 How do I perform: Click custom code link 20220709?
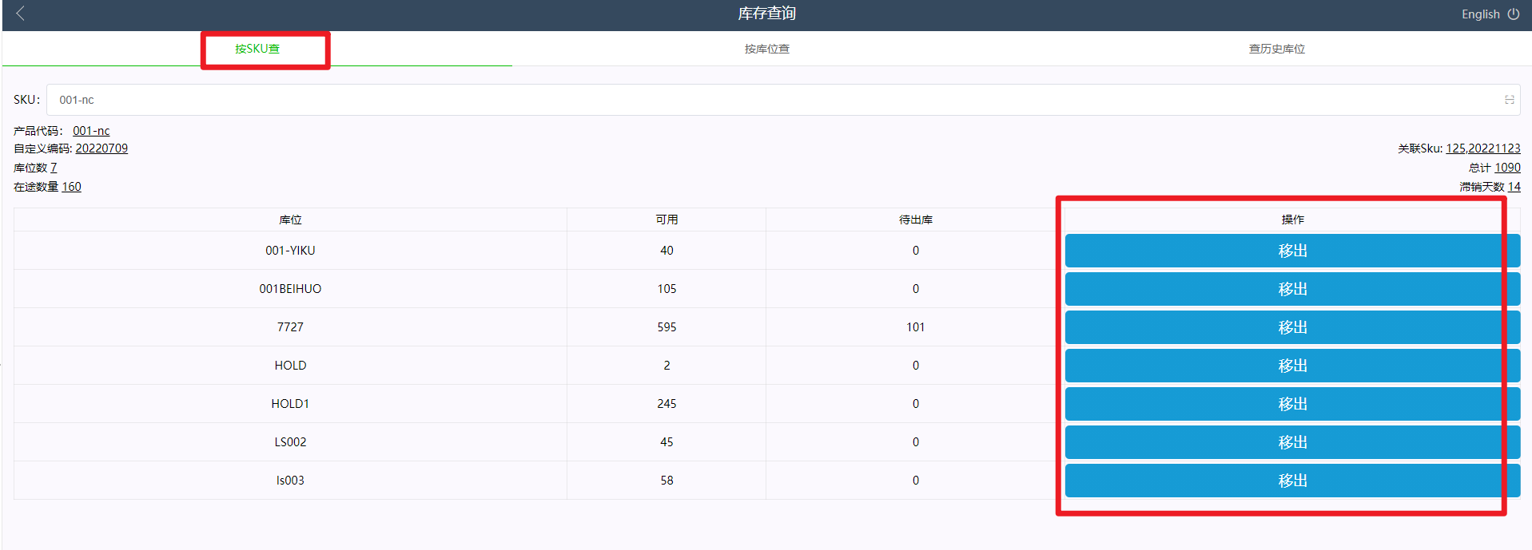click(101, 148)
